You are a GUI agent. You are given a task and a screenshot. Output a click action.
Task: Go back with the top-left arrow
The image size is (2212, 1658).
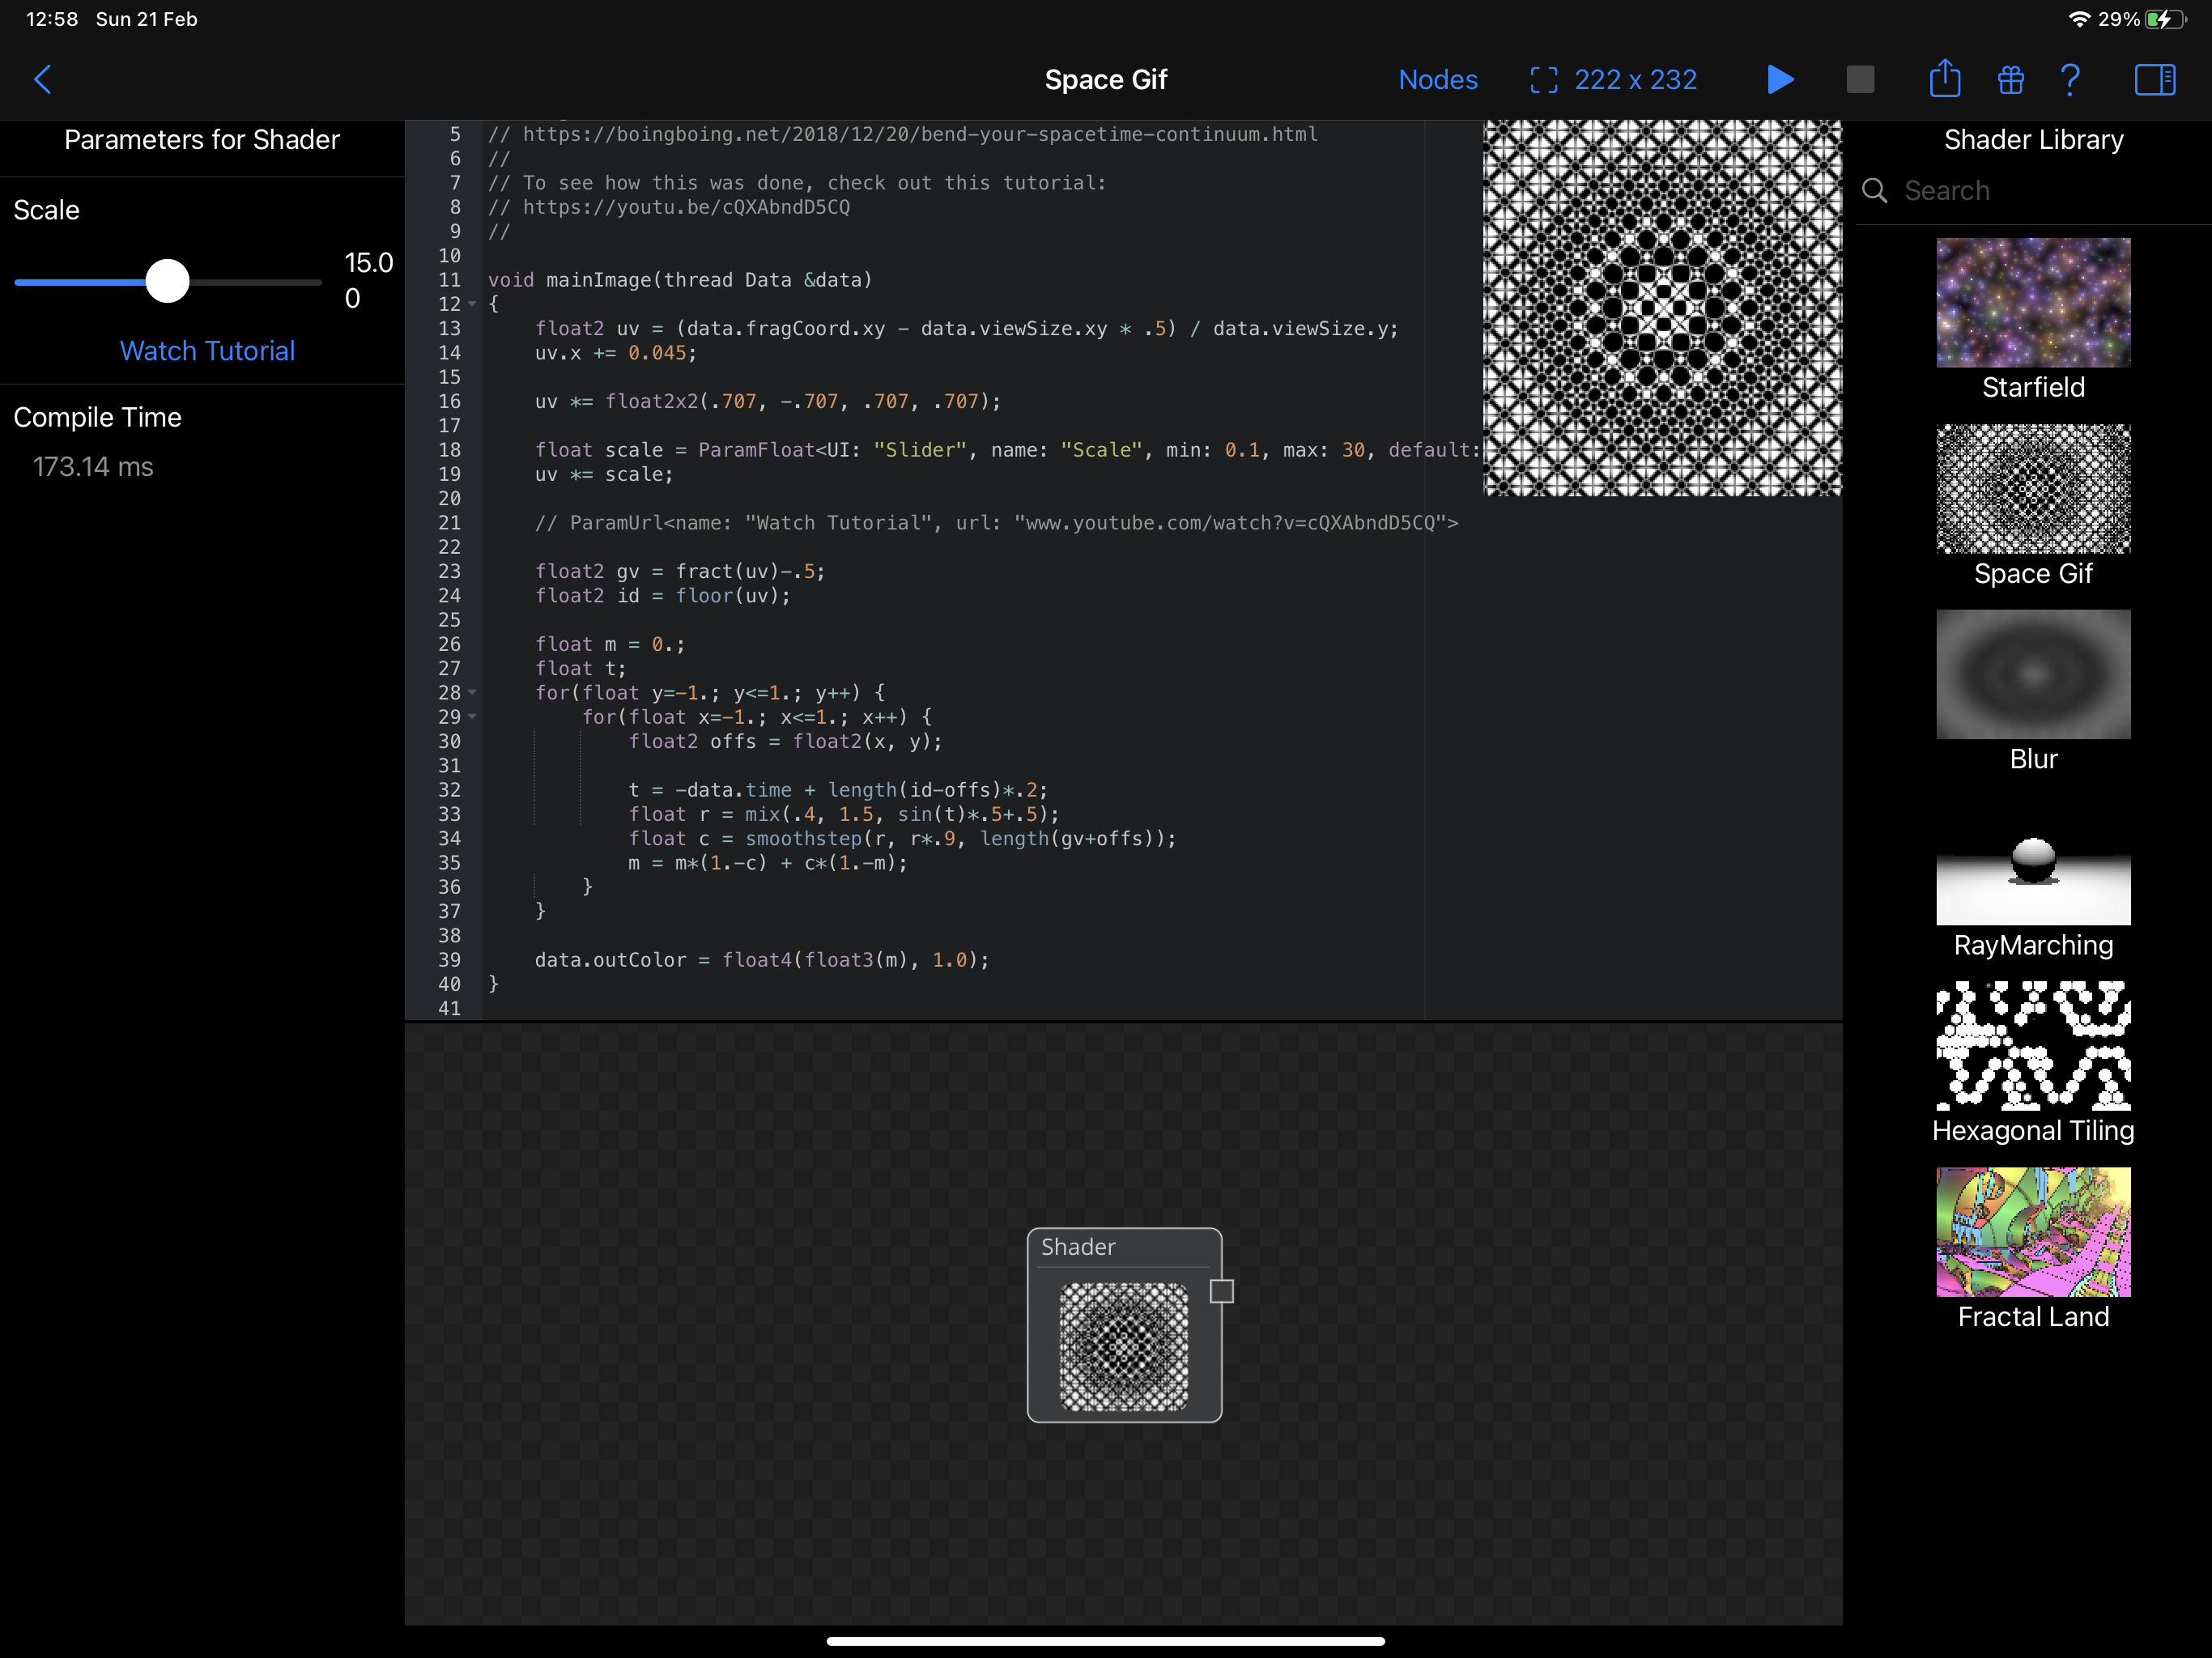point(42,79)
